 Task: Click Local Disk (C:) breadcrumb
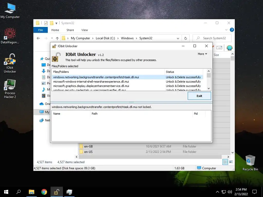[105, 38]
